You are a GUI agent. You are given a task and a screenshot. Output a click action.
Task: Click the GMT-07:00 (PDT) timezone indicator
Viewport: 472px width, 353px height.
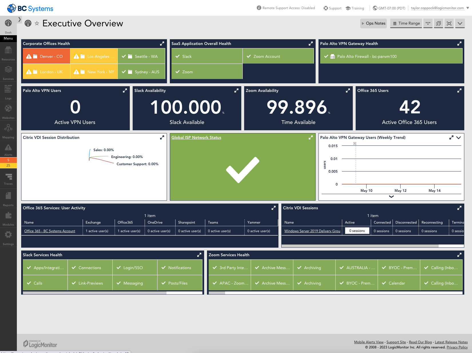coord(389,8)
